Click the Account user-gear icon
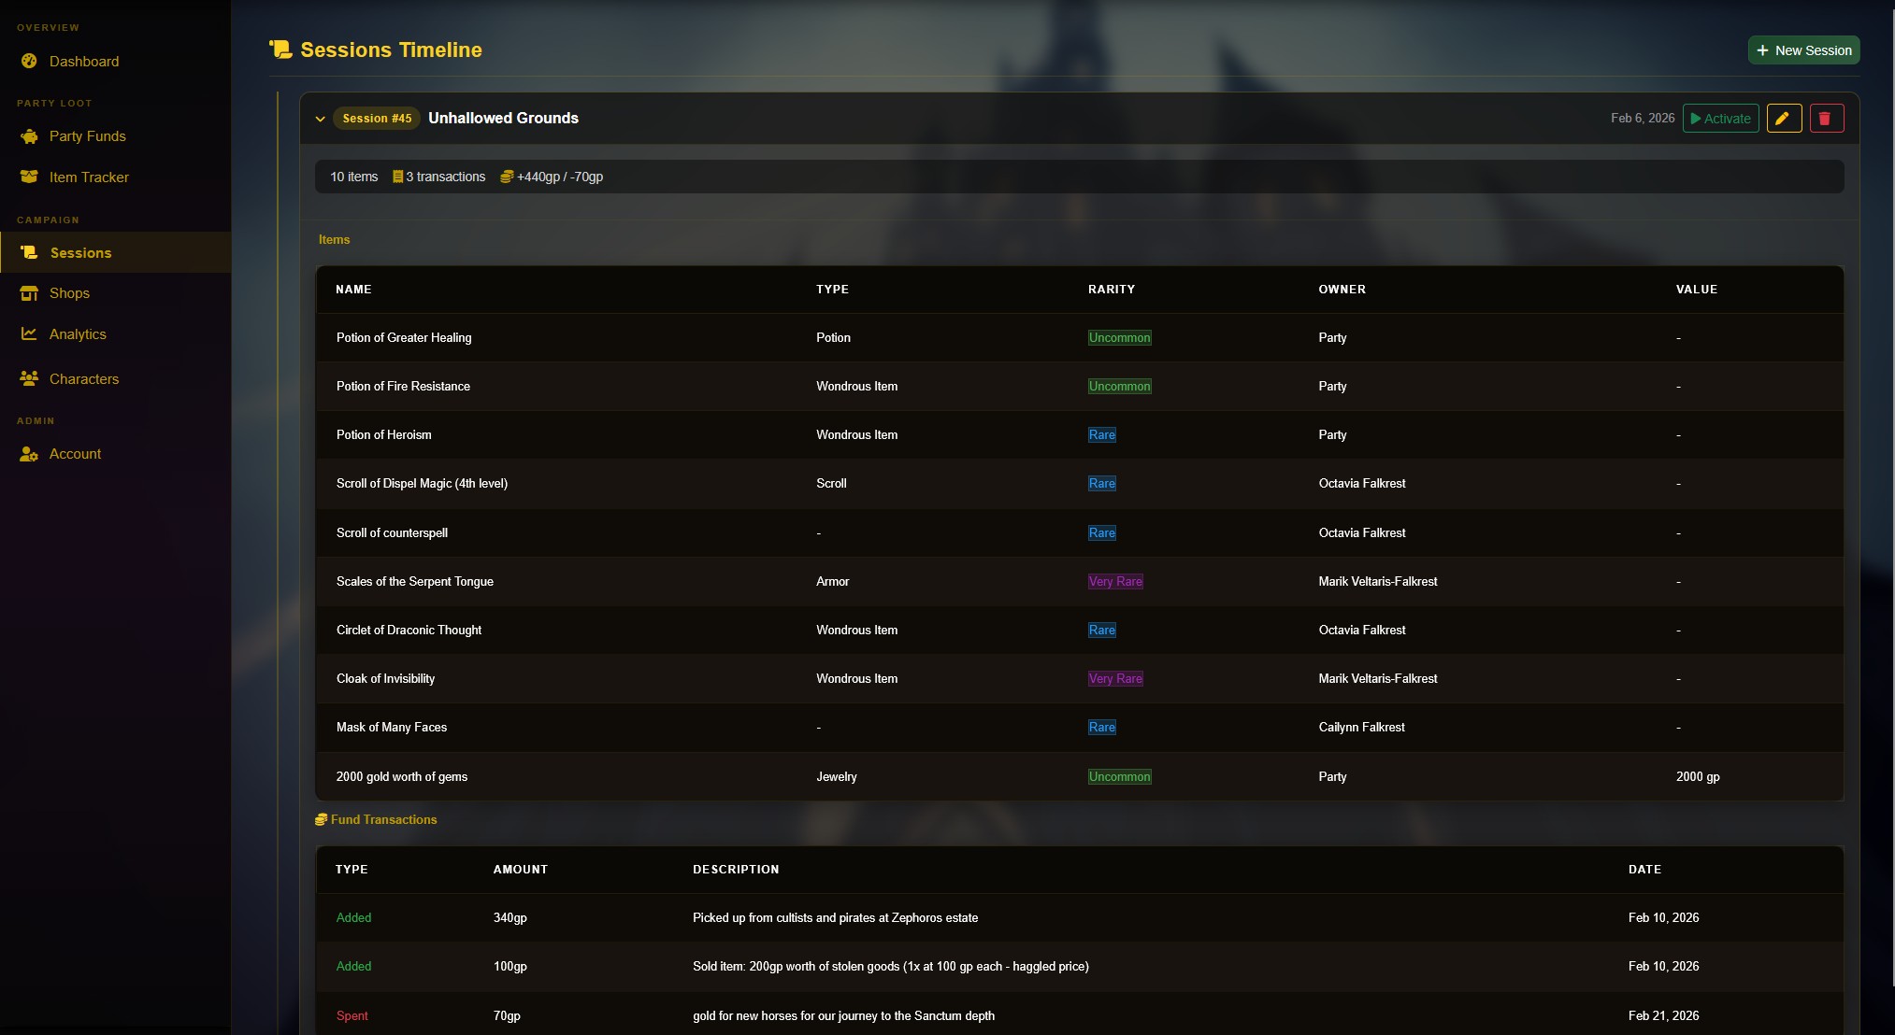1895x1035 pixels. click(x=29, y=454)
